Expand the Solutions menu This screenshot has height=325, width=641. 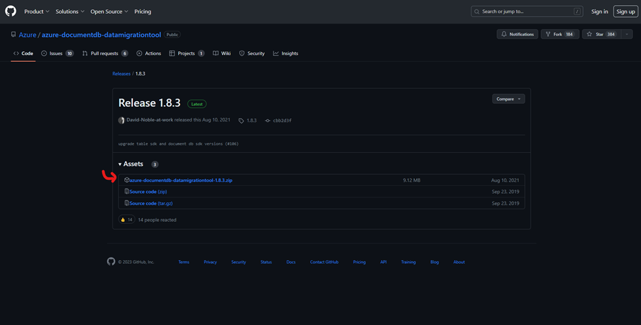[x=70, y=11]
